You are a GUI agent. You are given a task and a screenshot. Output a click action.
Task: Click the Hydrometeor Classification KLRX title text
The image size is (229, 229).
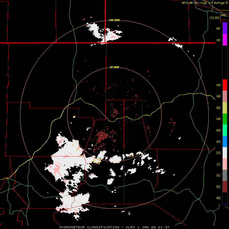(x=114, y=227)
